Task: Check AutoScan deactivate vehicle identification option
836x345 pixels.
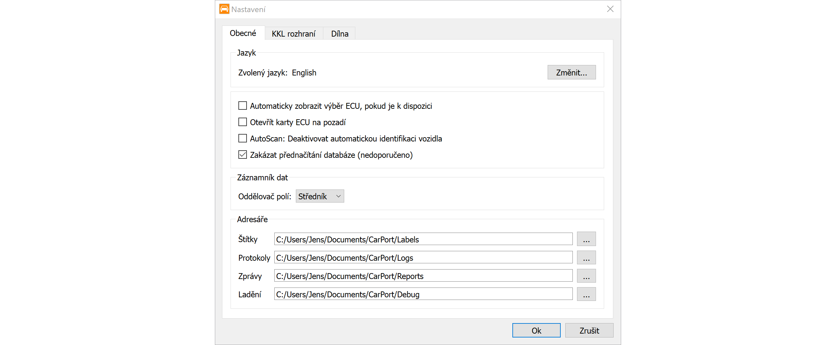Action: 243,139
